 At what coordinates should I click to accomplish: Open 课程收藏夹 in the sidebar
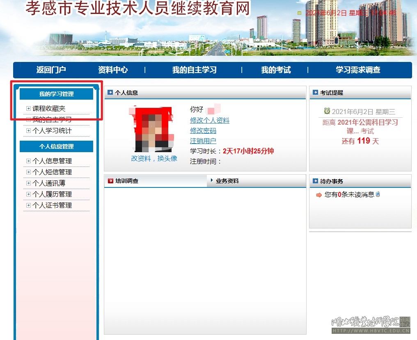tap(49, 109)
